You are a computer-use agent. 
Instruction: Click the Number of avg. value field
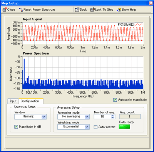(x=102, y=117)
